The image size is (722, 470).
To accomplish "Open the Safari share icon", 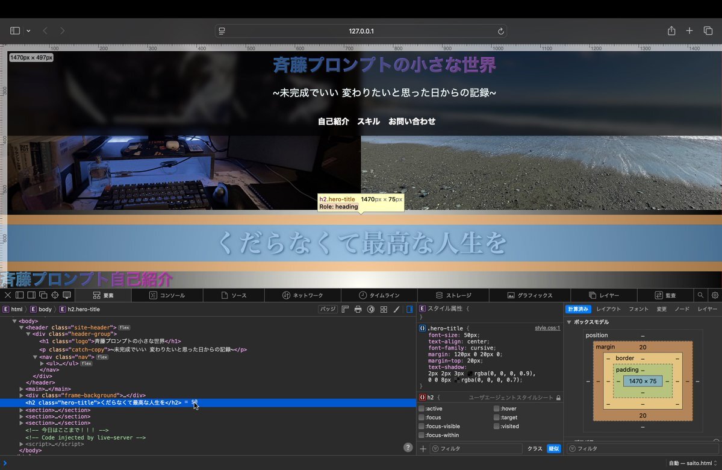I will 671,30.
